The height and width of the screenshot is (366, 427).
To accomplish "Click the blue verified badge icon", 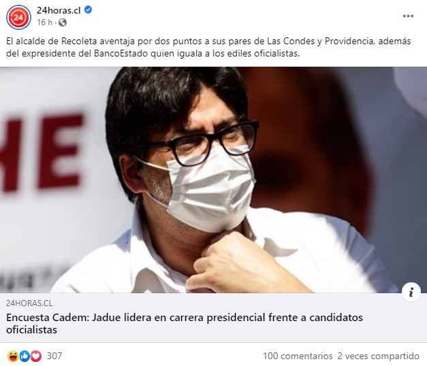I will tap(88, 10).
